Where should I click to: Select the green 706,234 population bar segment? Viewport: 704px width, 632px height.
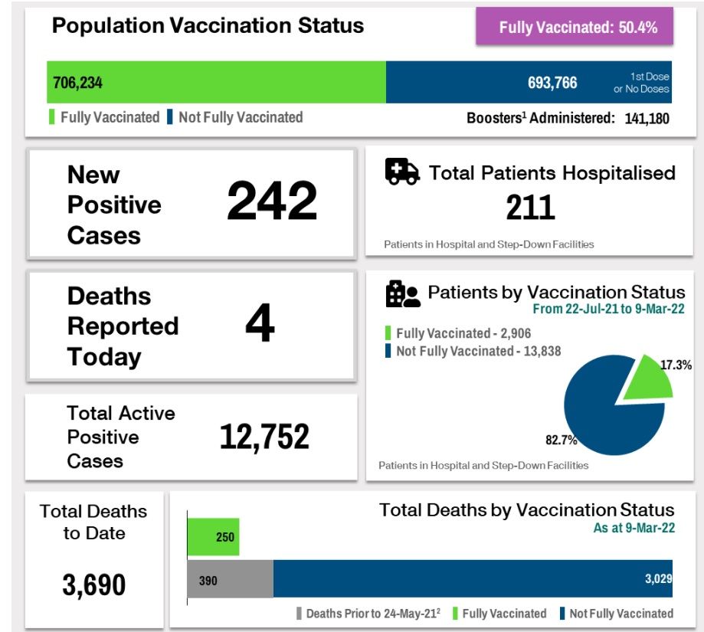coord(216,82)
